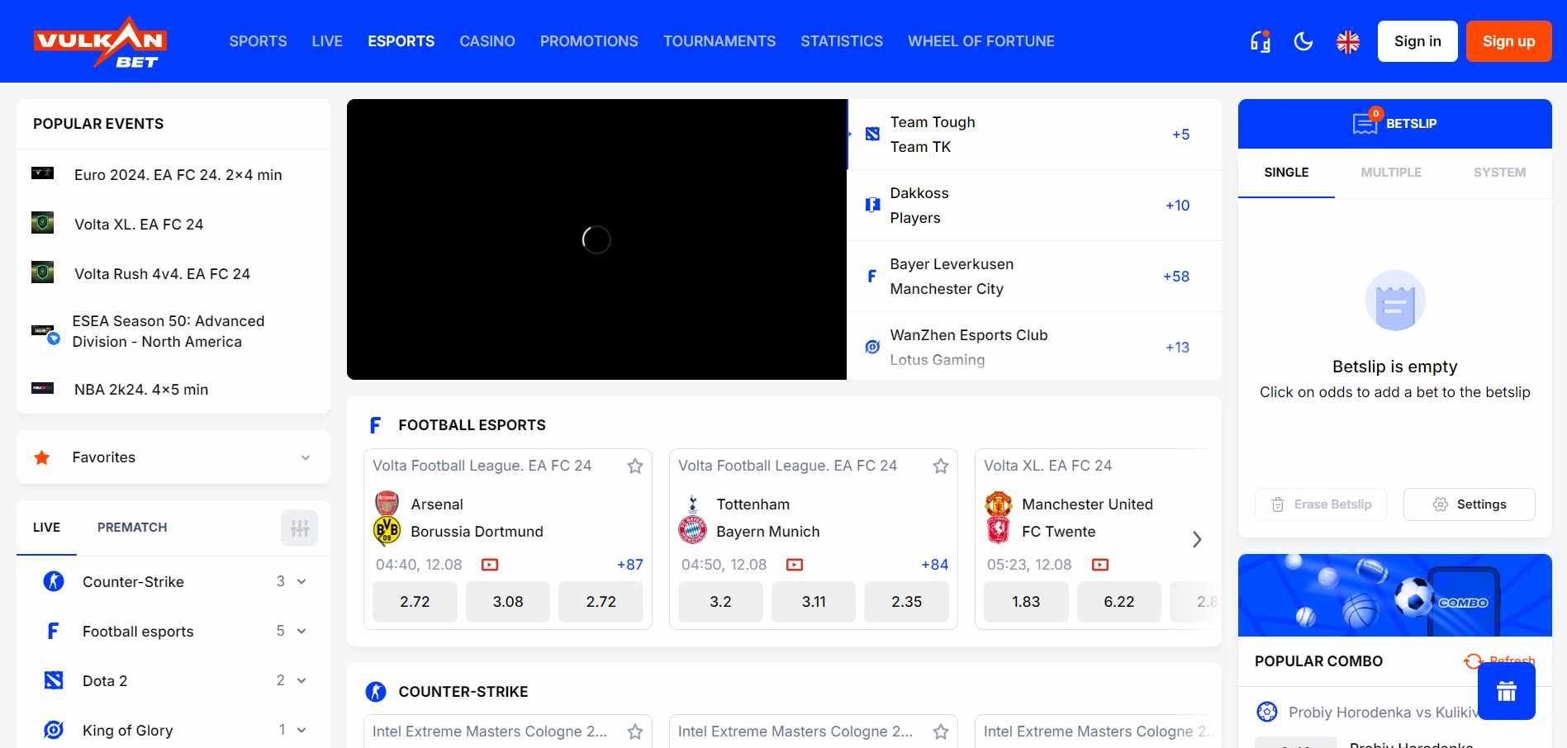This screenshot has width=1567, height=748.
Task: Show +58 markets for Bayer Leverkusen match
Action: coord(1175,277)
